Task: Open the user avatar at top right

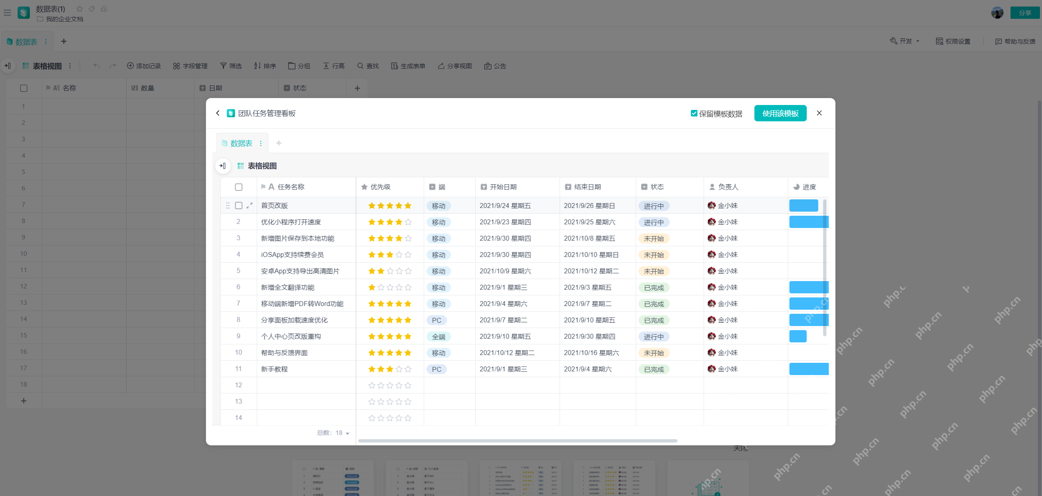Action: coord(997,13)
